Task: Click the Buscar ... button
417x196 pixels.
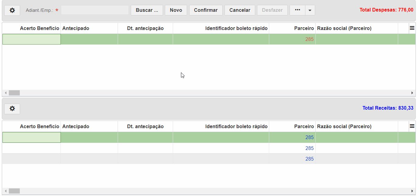Action: 147,10
